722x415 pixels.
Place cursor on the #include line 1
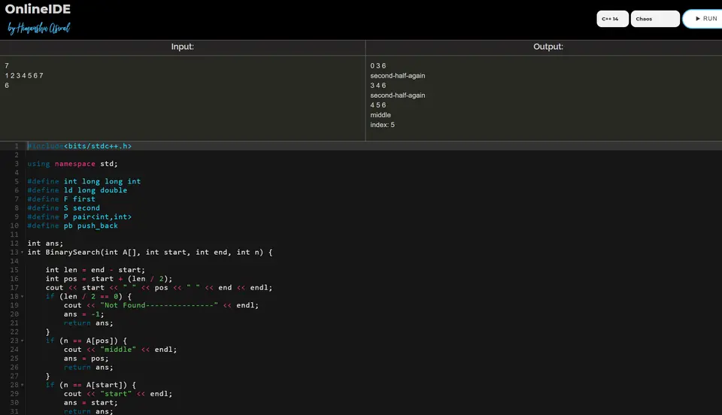(x=79, y=146)
